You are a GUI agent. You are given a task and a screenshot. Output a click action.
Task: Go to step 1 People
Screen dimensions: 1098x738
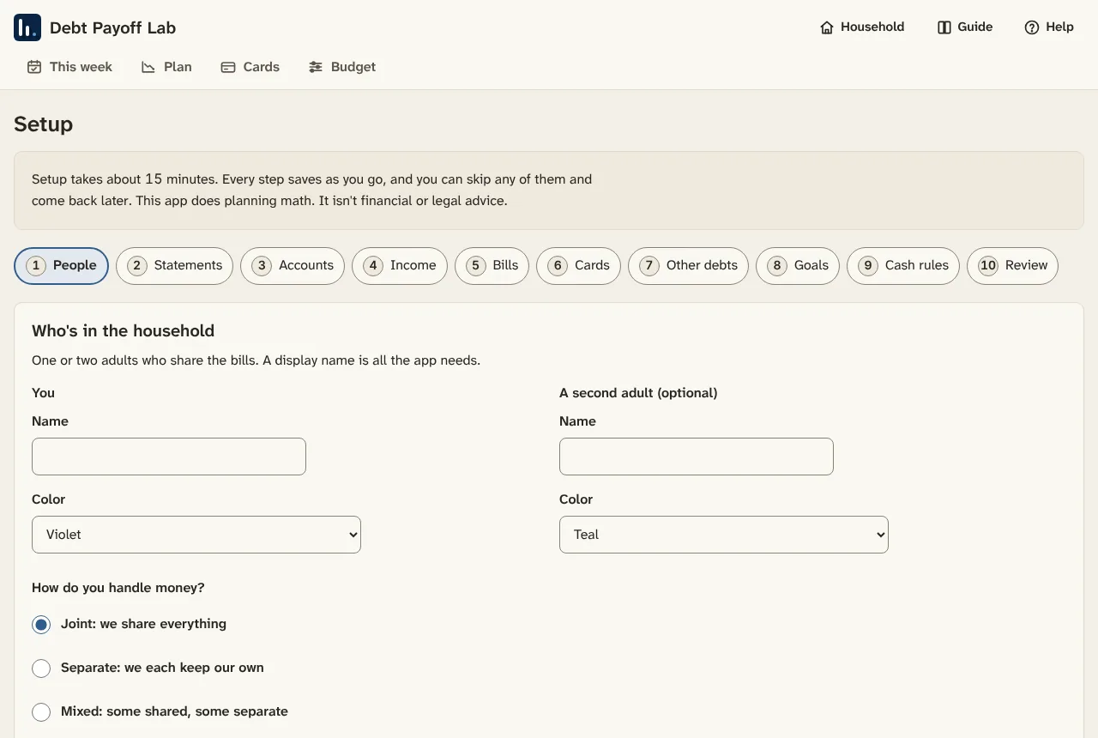pos(62,266)
